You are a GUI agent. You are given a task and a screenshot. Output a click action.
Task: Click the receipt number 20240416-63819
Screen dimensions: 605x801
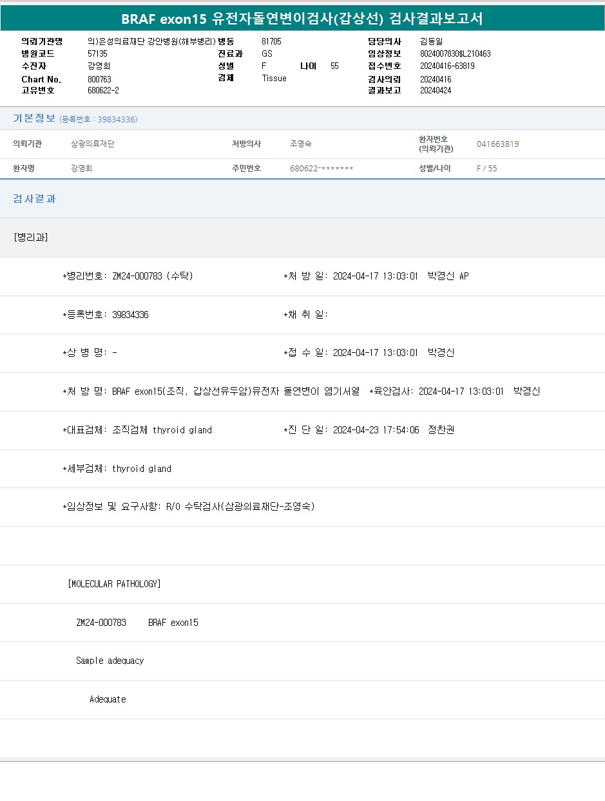point(447,66)
